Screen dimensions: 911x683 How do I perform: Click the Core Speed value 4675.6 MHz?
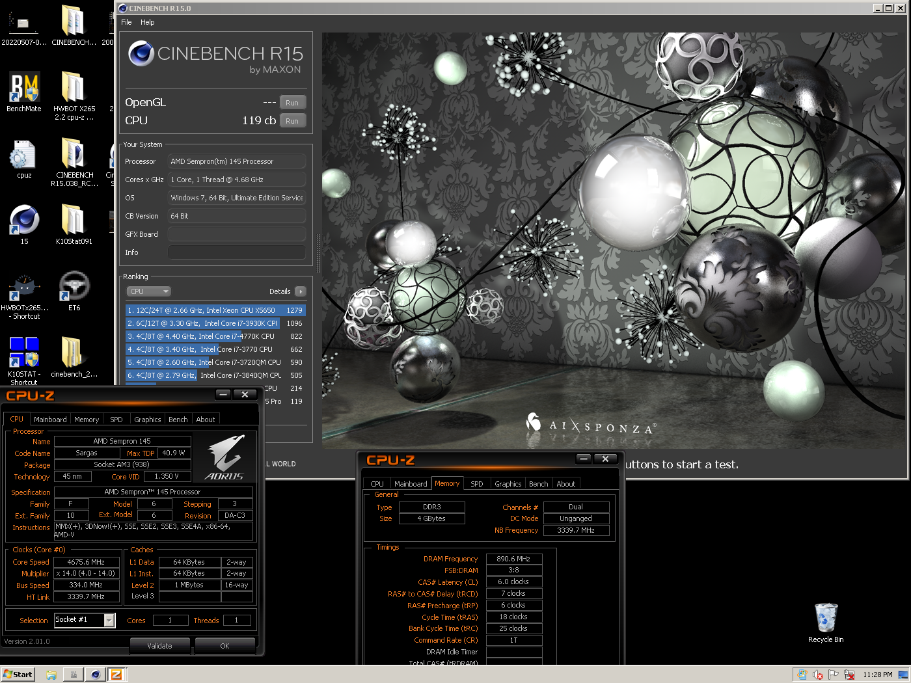[87, 562]
